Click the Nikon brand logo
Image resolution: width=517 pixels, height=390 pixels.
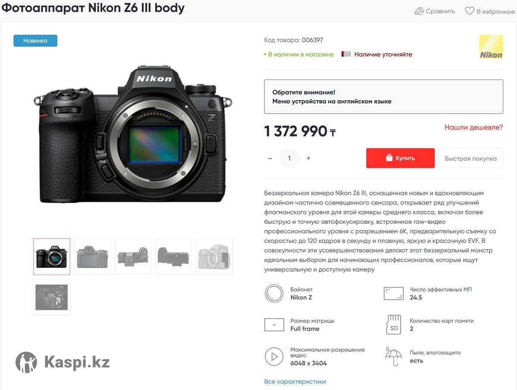(491, 46)
